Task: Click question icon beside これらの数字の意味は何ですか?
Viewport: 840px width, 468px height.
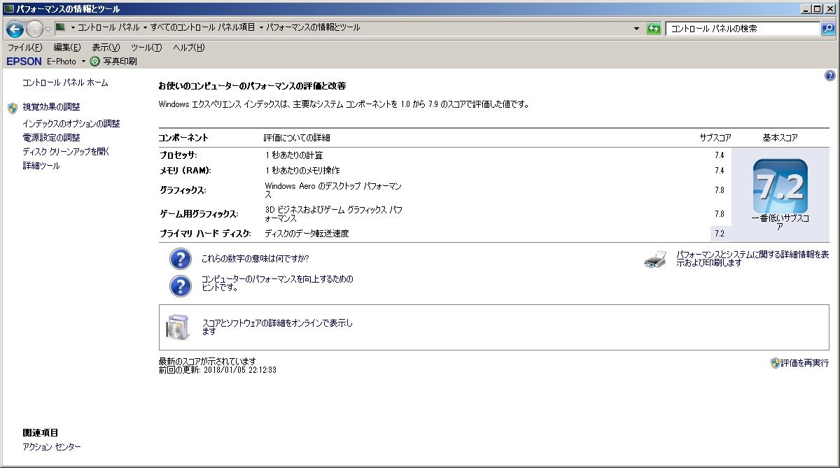Action: tap(180, 259)
